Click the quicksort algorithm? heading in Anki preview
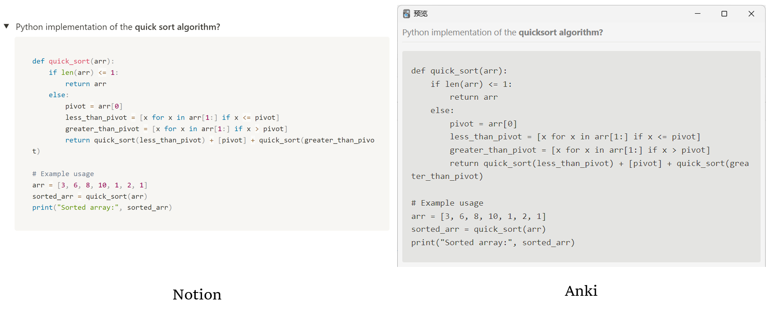The width and height of the screenshot is (778, 323). coord(561,32)
